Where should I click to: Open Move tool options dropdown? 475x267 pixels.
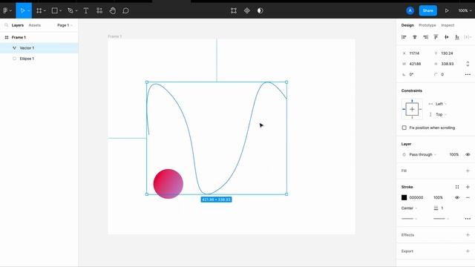point(29,11)
